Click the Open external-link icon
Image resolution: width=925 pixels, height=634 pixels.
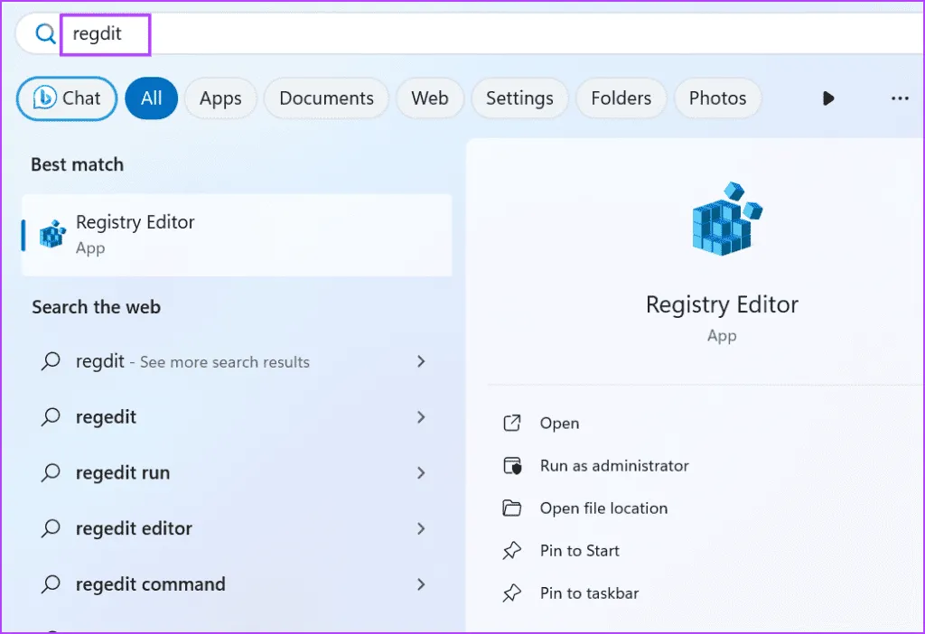(512, 424)
